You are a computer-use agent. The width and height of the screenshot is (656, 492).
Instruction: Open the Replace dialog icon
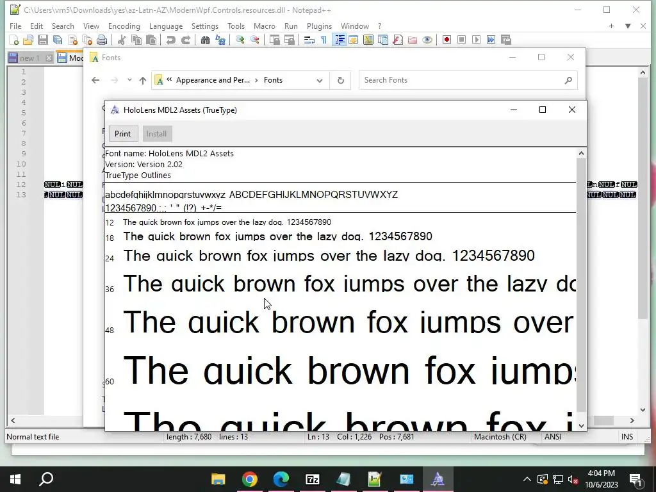click(220, 40)
